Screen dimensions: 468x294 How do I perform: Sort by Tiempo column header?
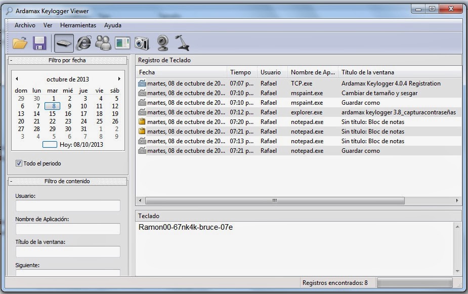242,72
